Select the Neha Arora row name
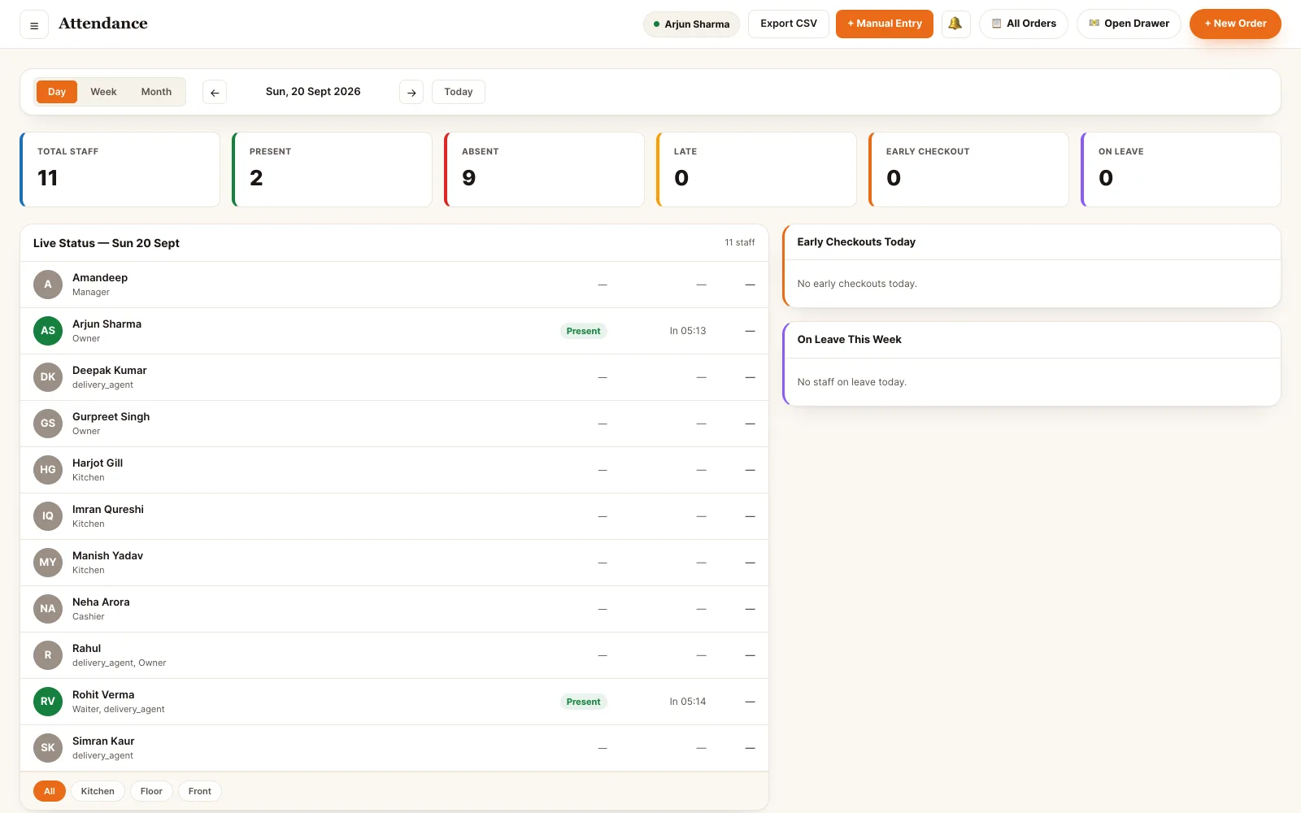 tap(101, 602)
